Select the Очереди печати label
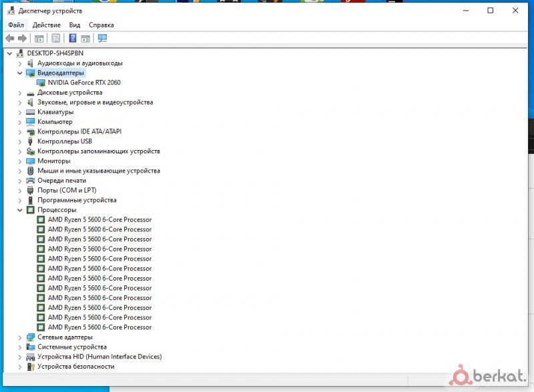 click(61, 181)
